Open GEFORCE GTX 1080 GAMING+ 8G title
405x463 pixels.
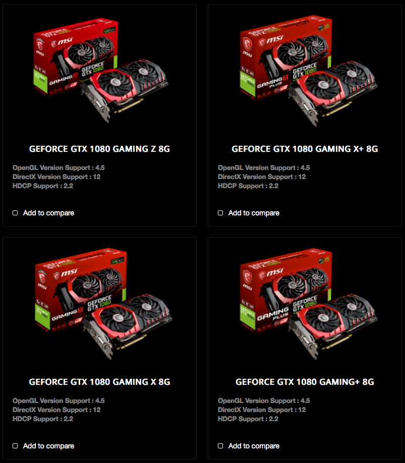tap(305, 382)
